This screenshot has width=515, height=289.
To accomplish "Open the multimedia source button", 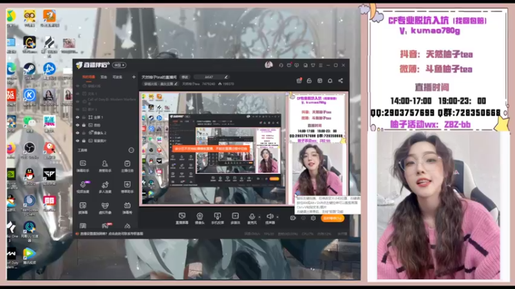I will [235, 218].
